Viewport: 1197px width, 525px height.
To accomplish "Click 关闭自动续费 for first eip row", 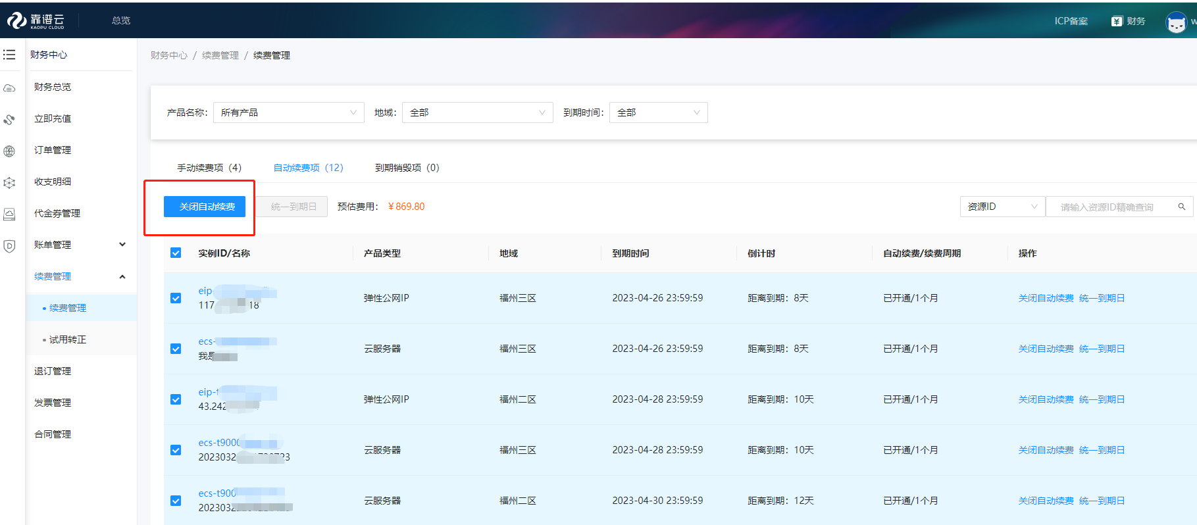I will [x=1046, y=298].
